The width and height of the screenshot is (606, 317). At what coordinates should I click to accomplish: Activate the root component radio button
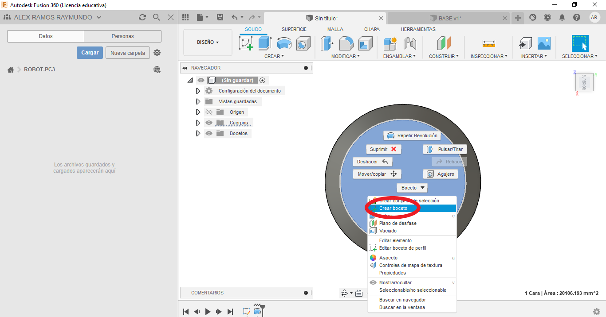point(263,80)
